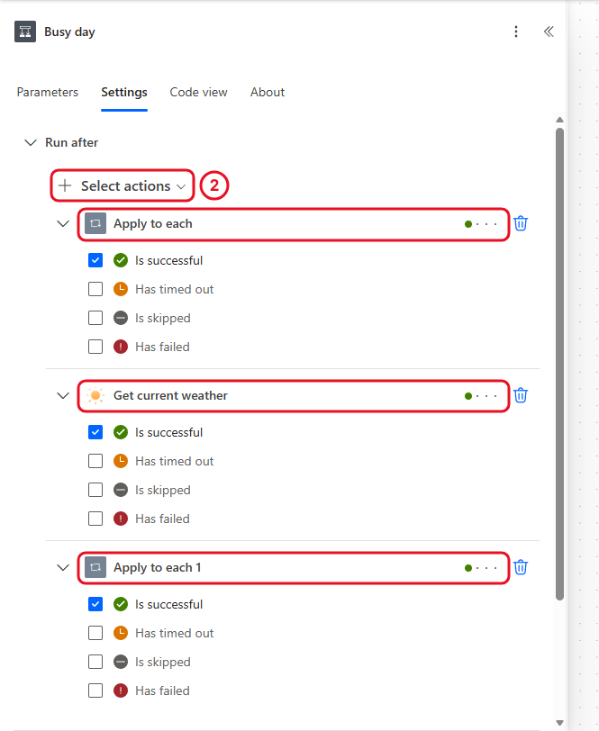Click red failed icon under Get current weather
599x731 pixels.
coord(121,519)
